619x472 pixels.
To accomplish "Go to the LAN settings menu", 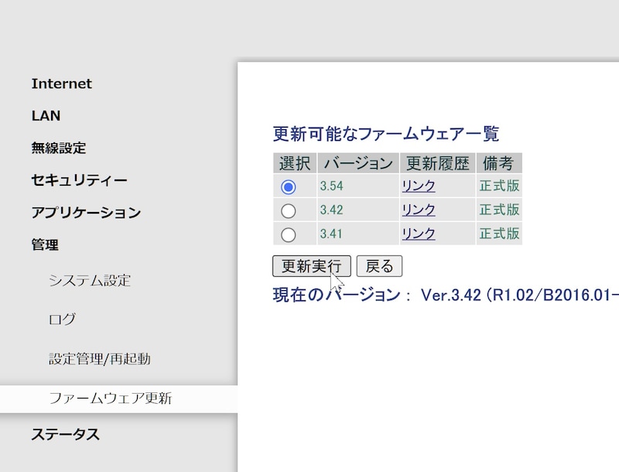I will click(x=46, y=116).
